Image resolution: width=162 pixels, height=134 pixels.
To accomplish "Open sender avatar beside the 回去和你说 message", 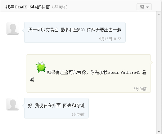I will tap(13, 104).
